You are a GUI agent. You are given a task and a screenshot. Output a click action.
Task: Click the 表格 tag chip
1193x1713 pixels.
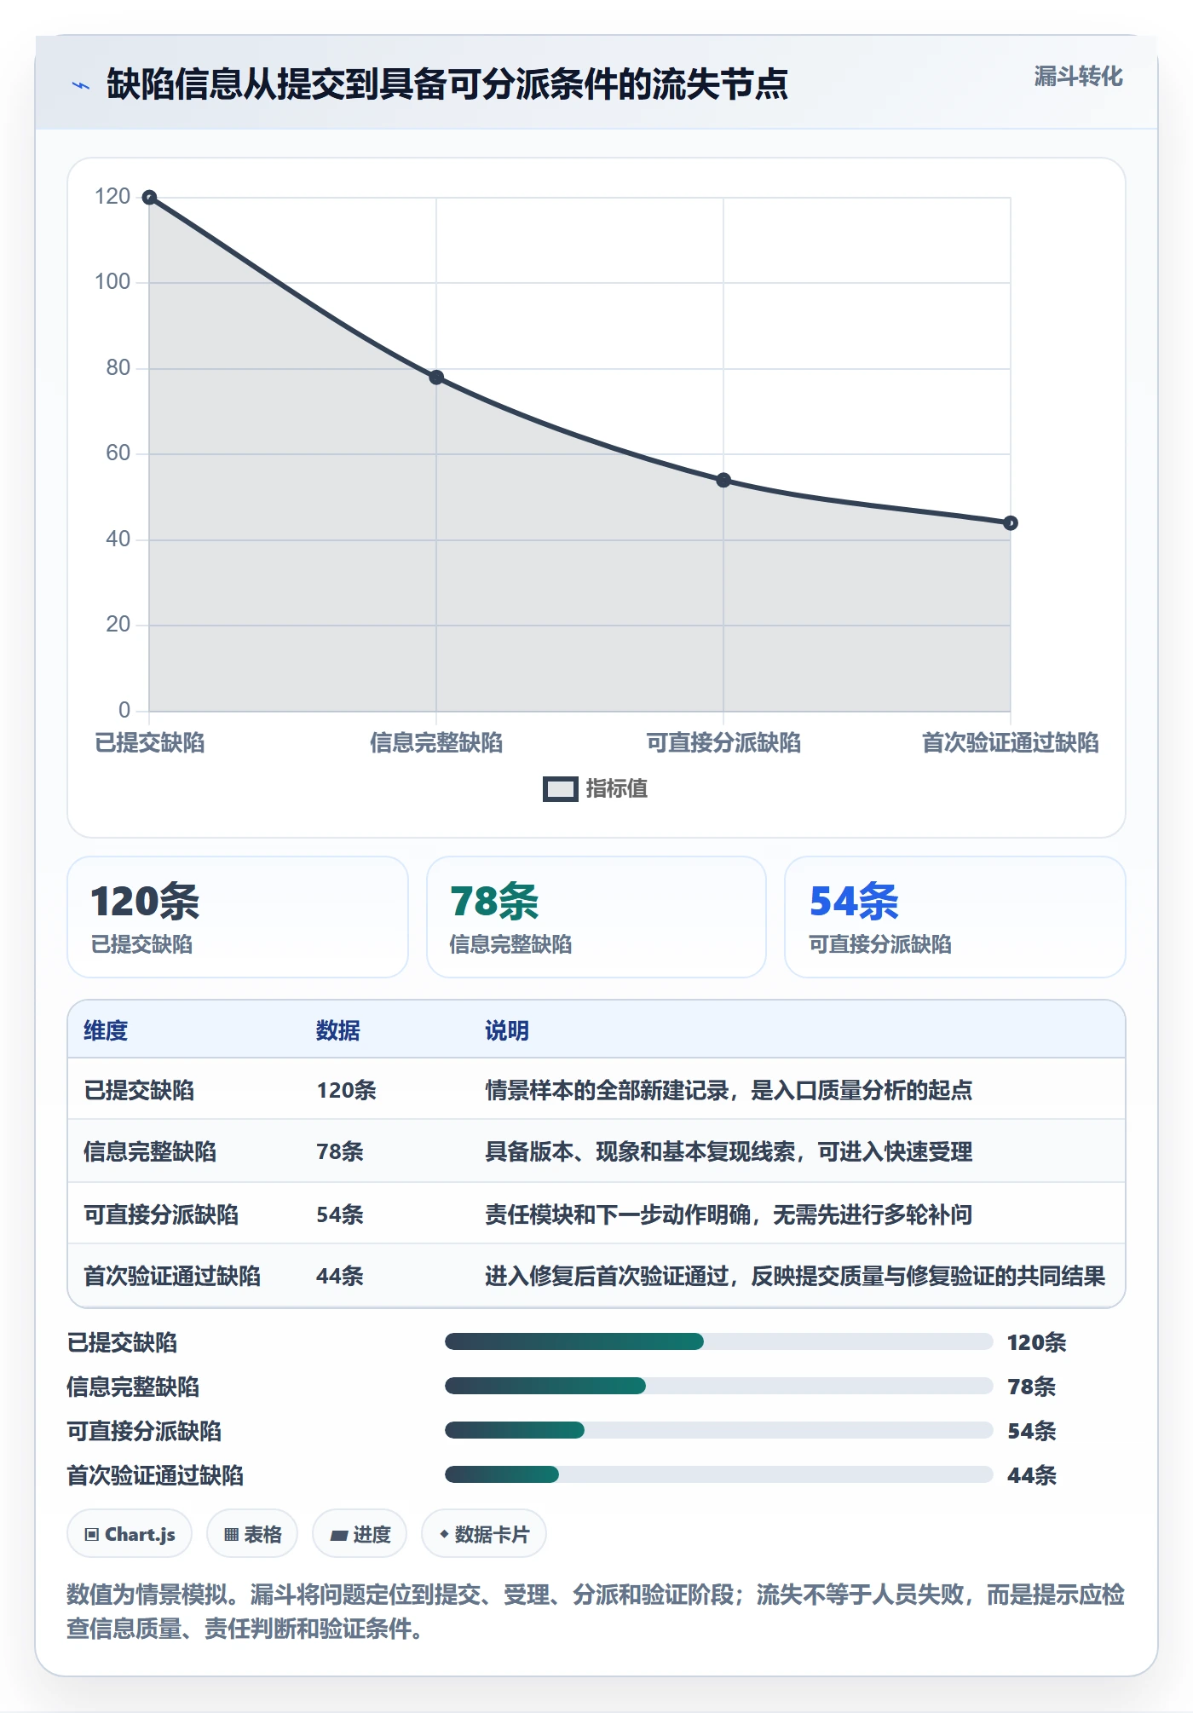252,1534
